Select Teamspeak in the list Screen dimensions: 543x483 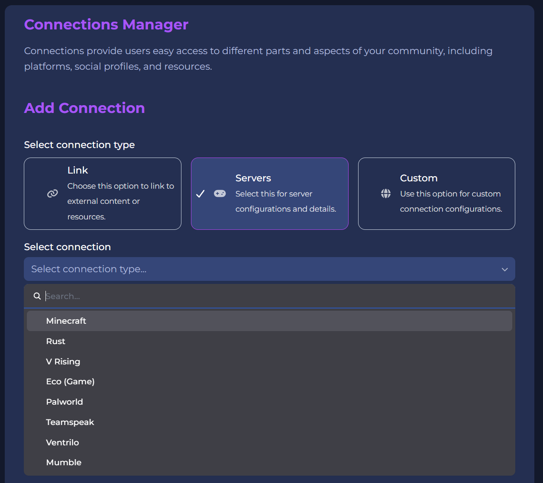tap(70, 422)
